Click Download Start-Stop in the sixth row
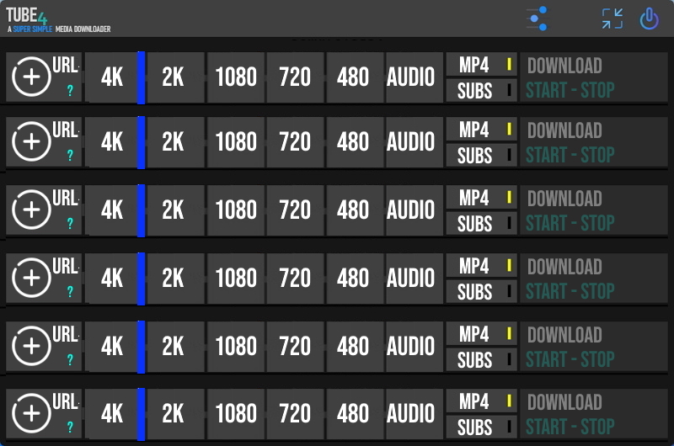 (594, 413)
